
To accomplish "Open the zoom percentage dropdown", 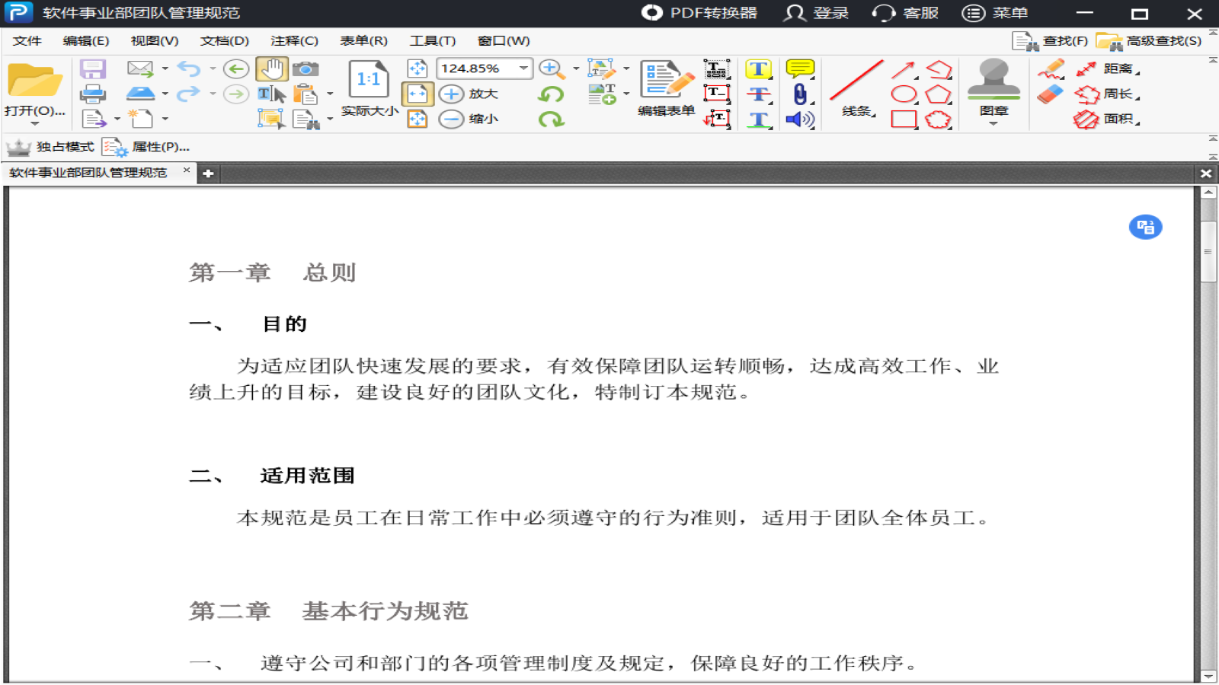I will (523, 68).
